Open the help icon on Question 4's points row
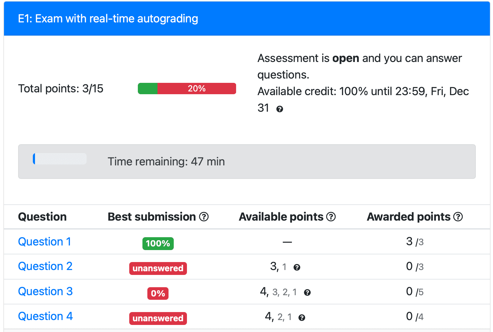Image resolution: width=493 pixels, height=332 pixels. 302,318
